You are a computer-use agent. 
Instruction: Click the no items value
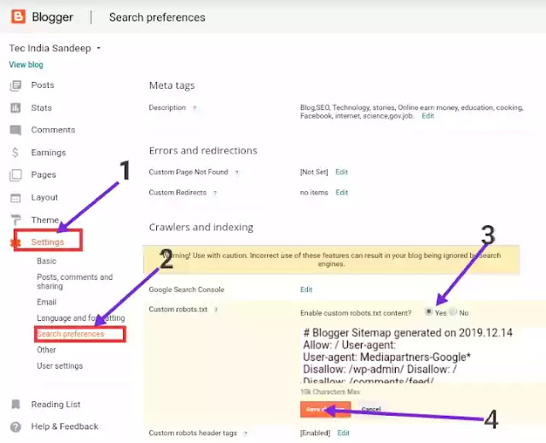click(x=314, y=193)
